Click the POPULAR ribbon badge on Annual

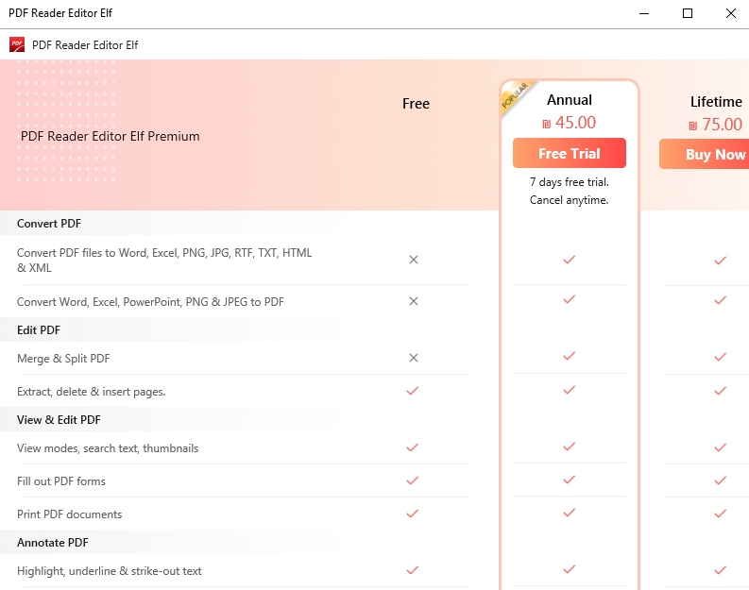click(x=517, y=97)
